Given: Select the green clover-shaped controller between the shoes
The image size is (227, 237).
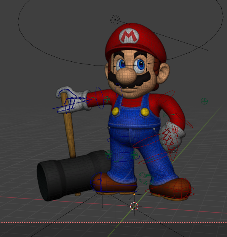Looking at the screenshot, I should pyautogui.click(x=146, y=179).
